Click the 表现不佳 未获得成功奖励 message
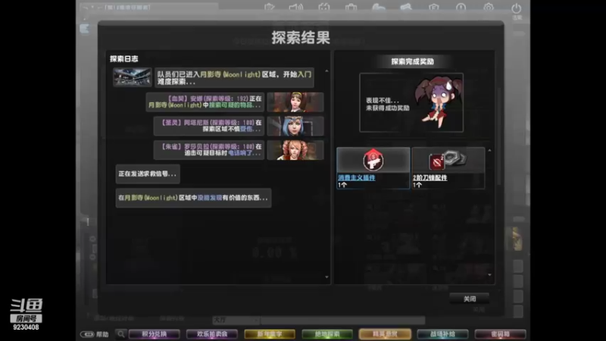Screen dimensions: 606x341 click(x=387, y=104)
